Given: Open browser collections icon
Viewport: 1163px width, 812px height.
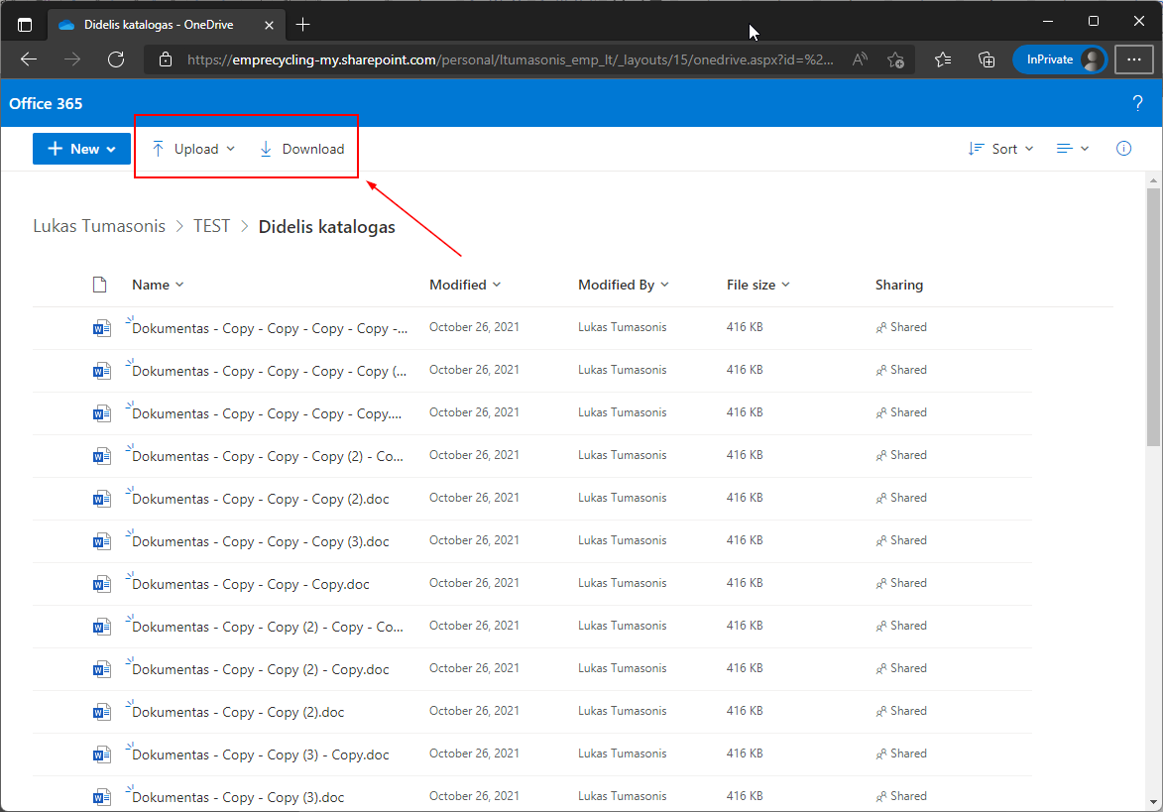Looking at the screenshot, I should [x=987, y=59].
